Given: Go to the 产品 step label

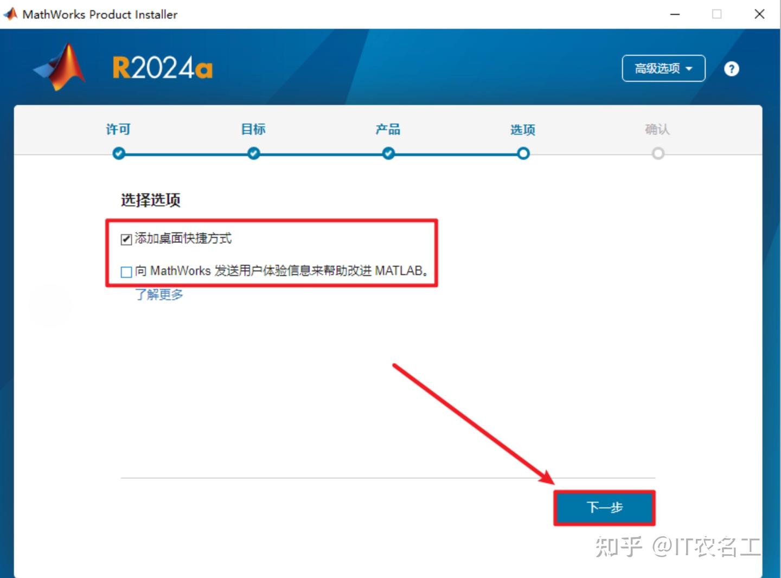Looking at the screenshot, I should click(388, 129).
